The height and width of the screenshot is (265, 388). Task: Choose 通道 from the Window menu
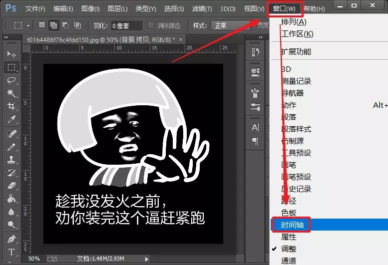click(x=330, y=261)
